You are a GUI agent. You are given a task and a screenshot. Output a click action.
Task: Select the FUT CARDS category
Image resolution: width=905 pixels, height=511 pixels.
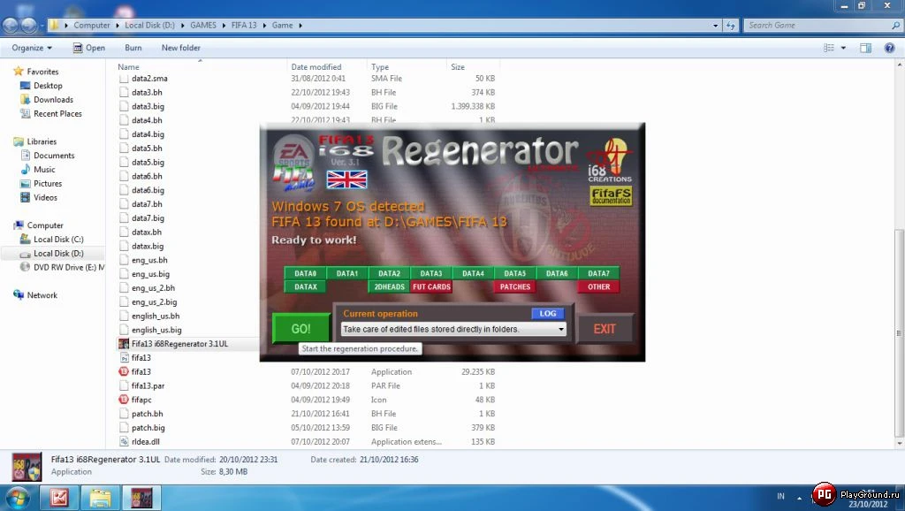pos(431,286)
